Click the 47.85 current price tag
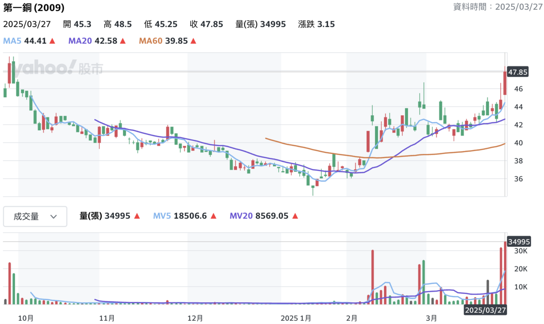544x324 pixels. coord(518,72)
